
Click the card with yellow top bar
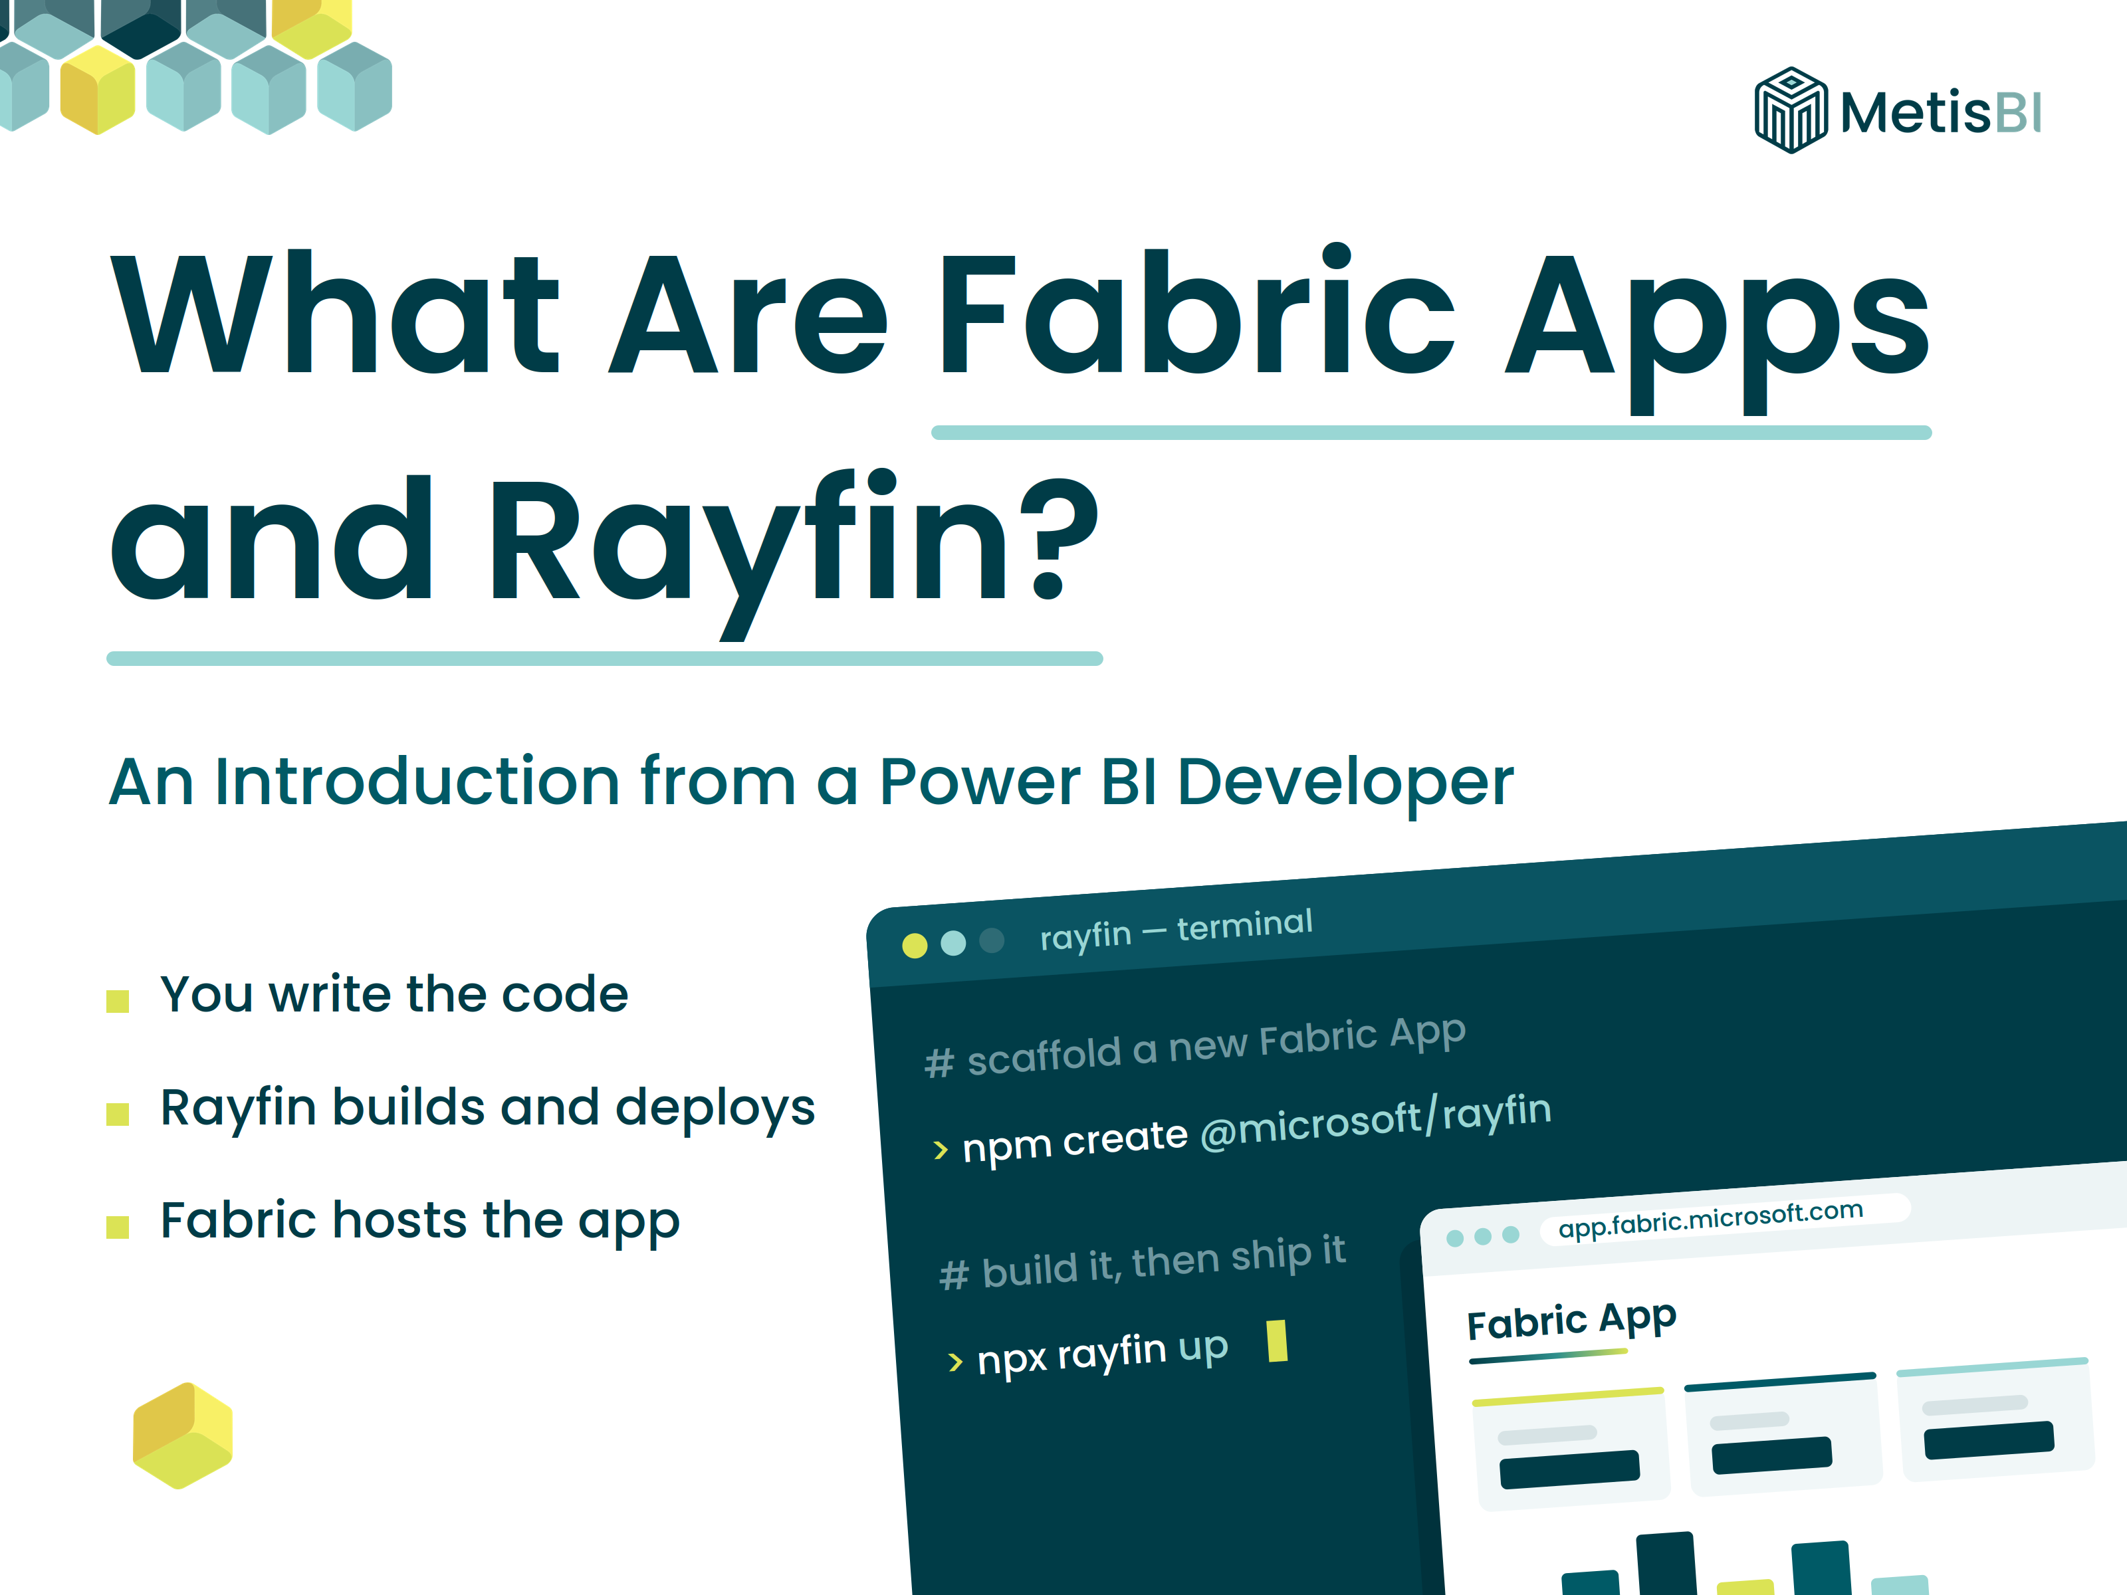tap(1571, 1449)
